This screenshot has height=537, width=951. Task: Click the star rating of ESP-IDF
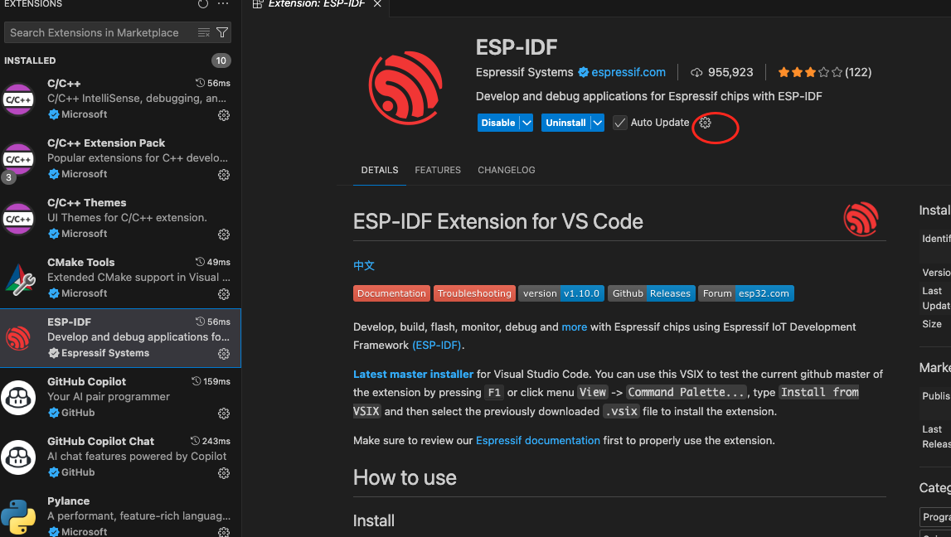click(810, 73)
